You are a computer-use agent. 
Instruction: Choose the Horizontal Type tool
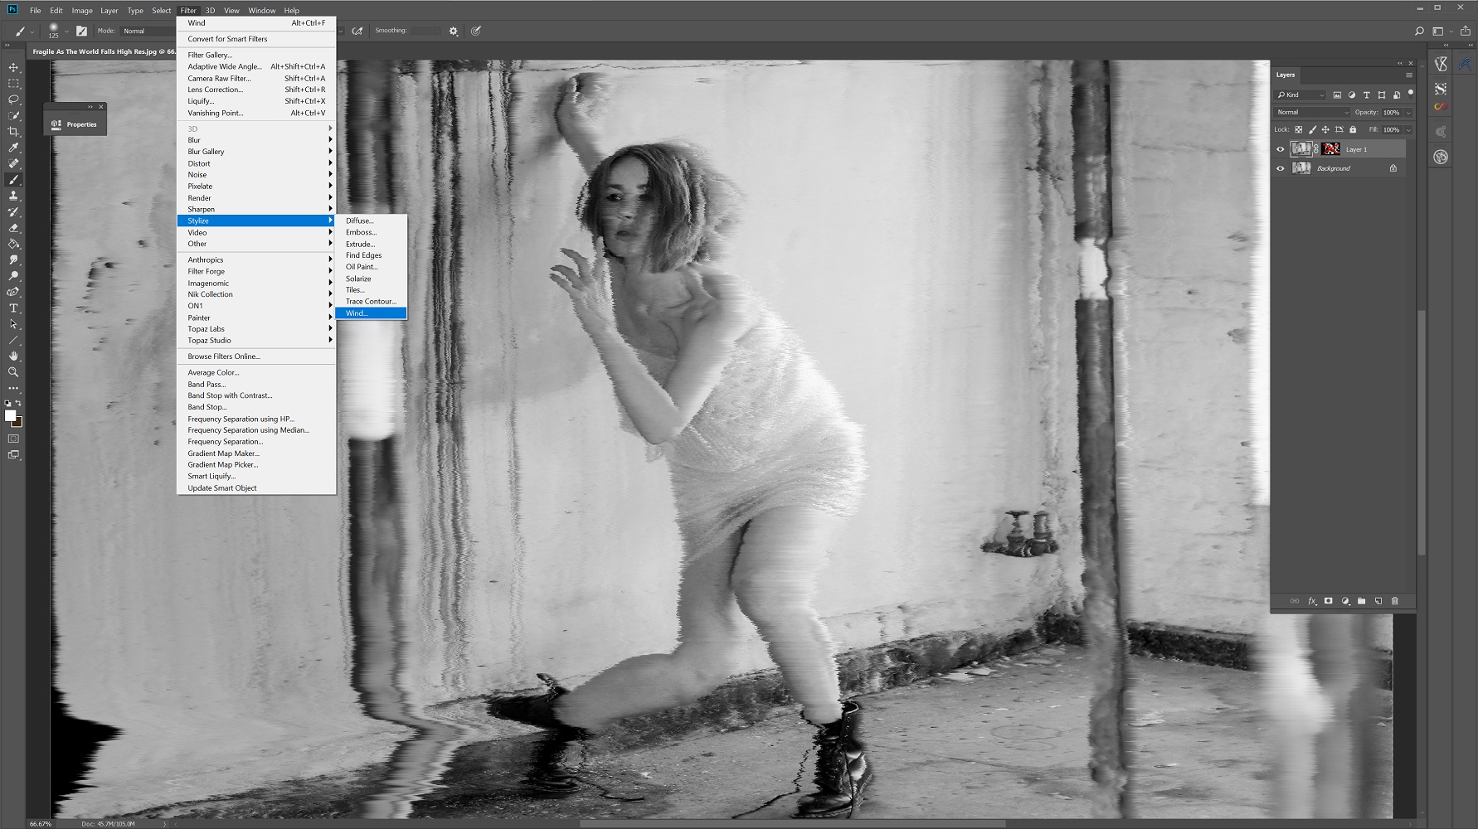[13, 308]
